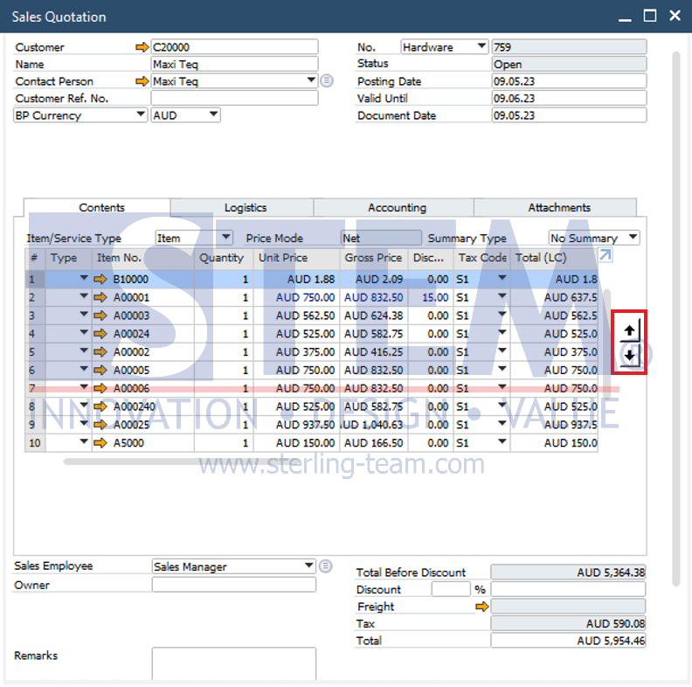The height and width of the screenshot is (687, 692).
Task: Click the Customer link arrow icon
Action: tap(142, 47)
